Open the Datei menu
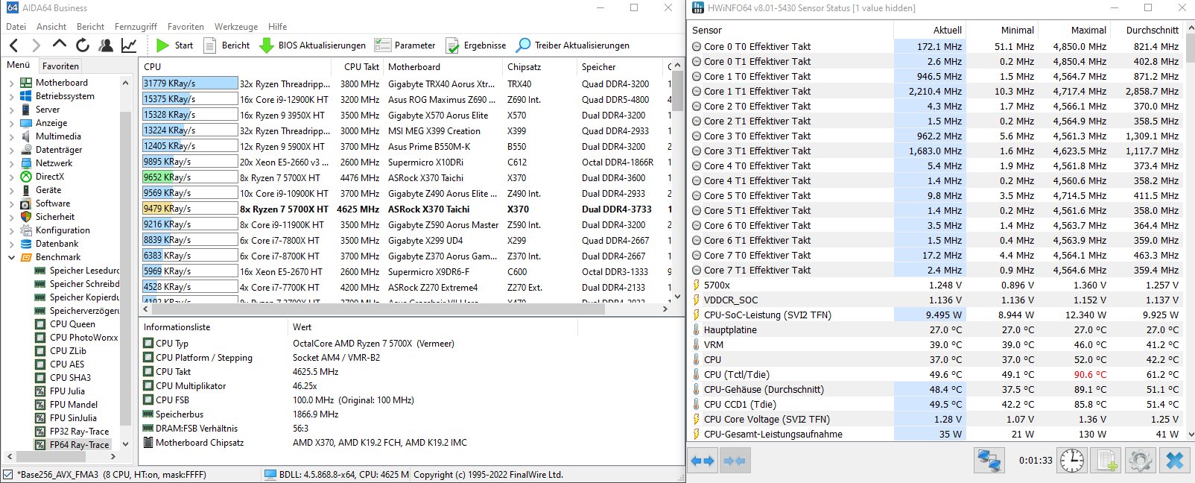 tap(16, 26)
